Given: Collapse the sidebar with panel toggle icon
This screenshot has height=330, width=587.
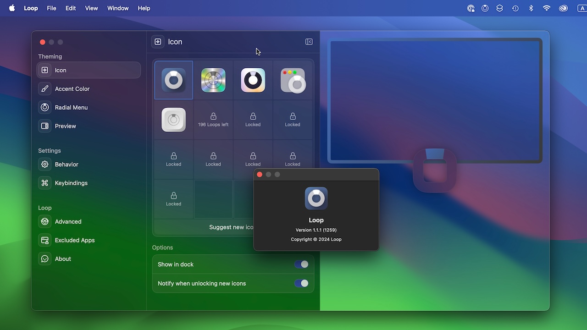Looking at the screenshot, I should coord(309,42).
